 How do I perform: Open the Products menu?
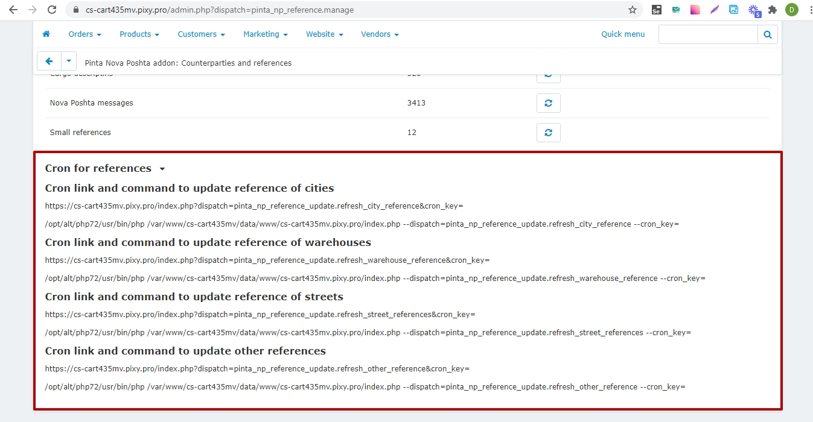[x=139, y=34]
